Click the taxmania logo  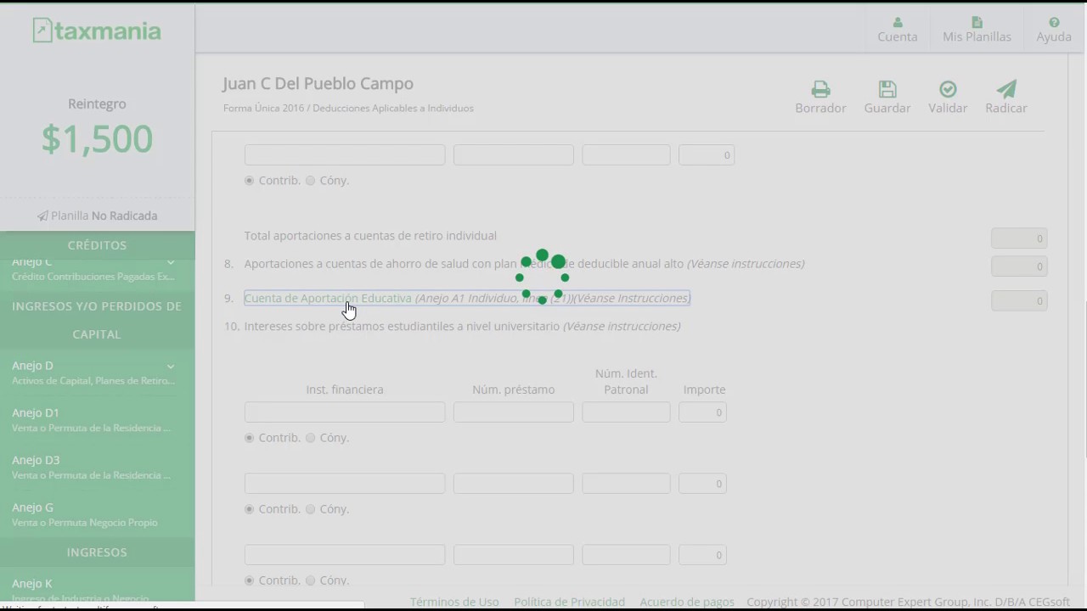pos(97,31)
